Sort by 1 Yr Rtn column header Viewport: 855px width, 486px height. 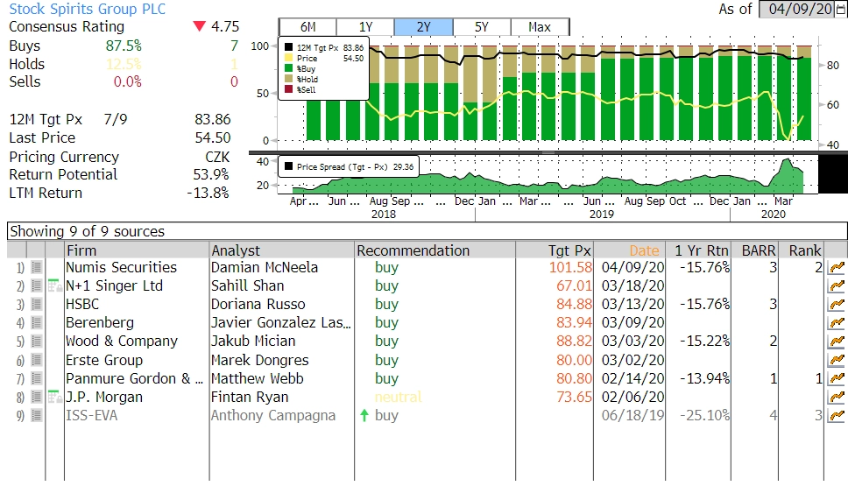[698, 250]
